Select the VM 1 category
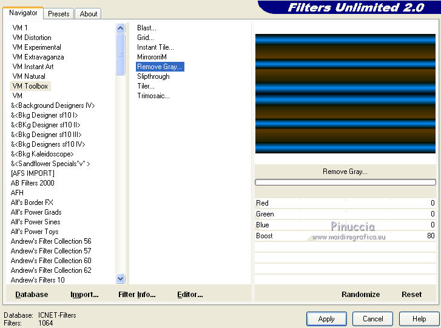The width and height of the screenshot is (441, 328). (20, 28)
